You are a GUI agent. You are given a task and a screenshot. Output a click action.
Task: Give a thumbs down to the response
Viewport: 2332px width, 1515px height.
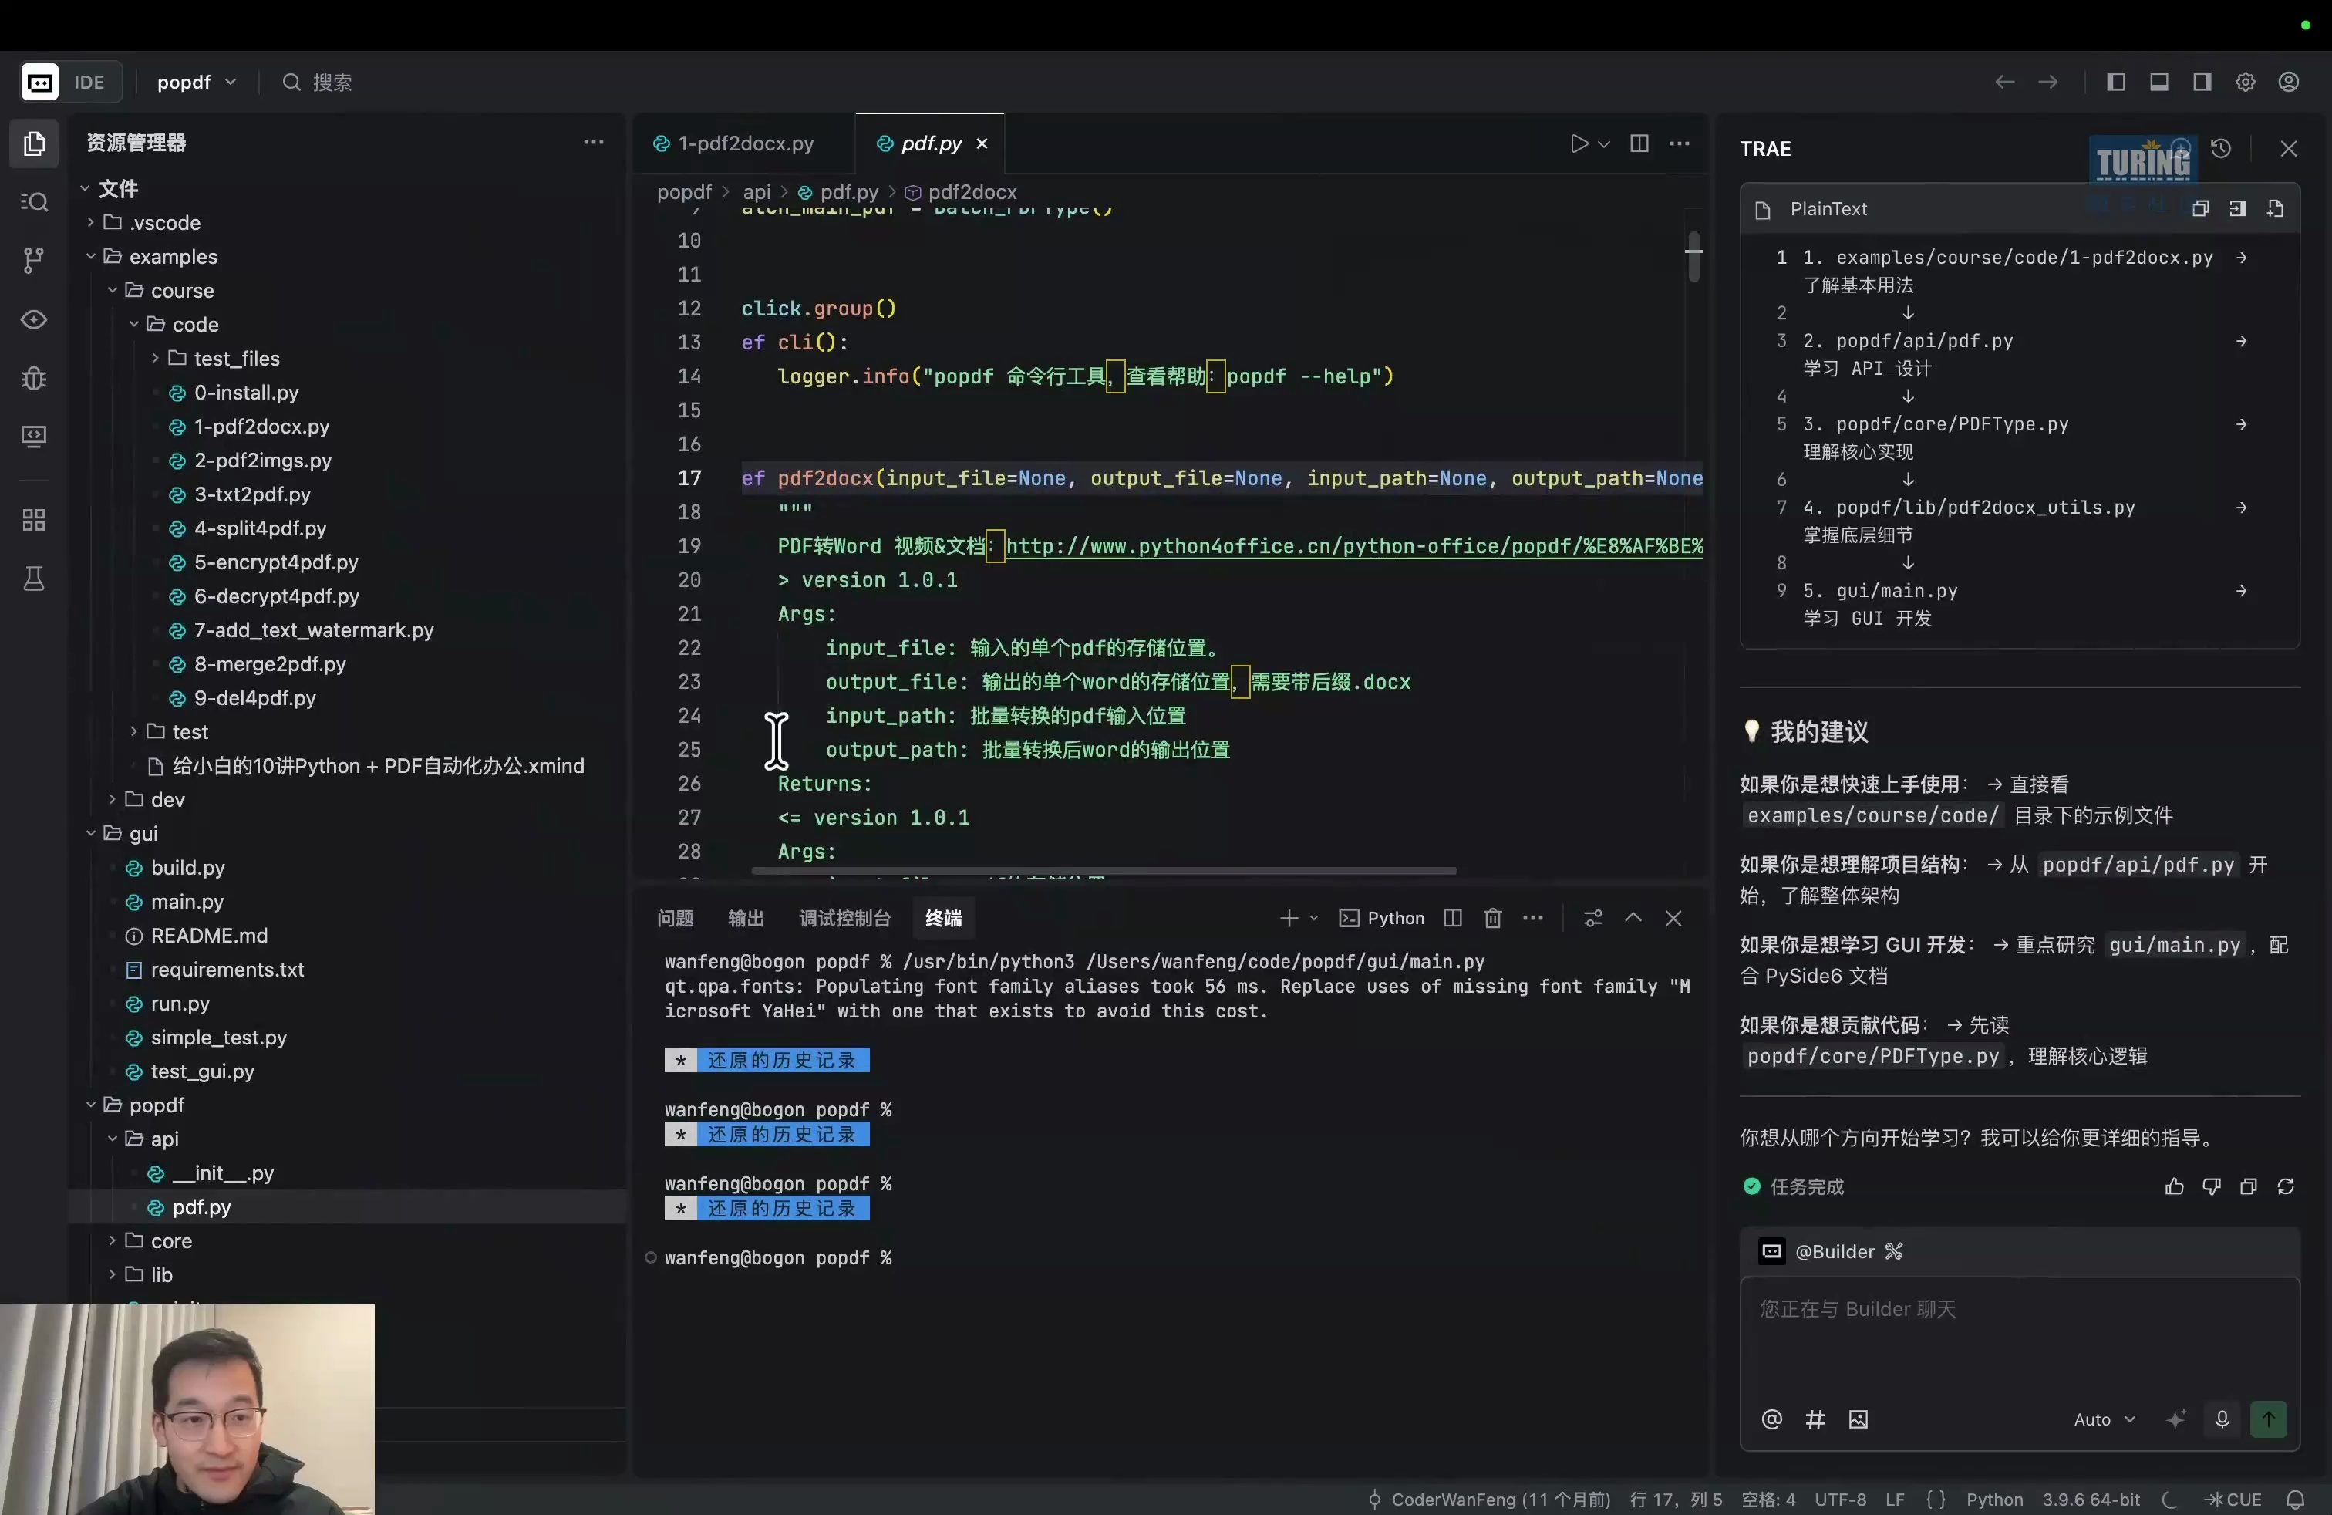pyautogui.click(x=2212, y=1186)
